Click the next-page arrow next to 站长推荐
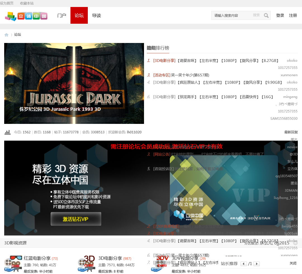Screen dimensions: 302x274 pos(256,264)
